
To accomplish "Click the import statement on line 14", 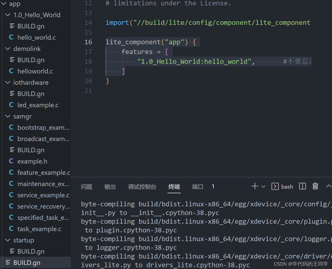I will click(x=208, y=23).
